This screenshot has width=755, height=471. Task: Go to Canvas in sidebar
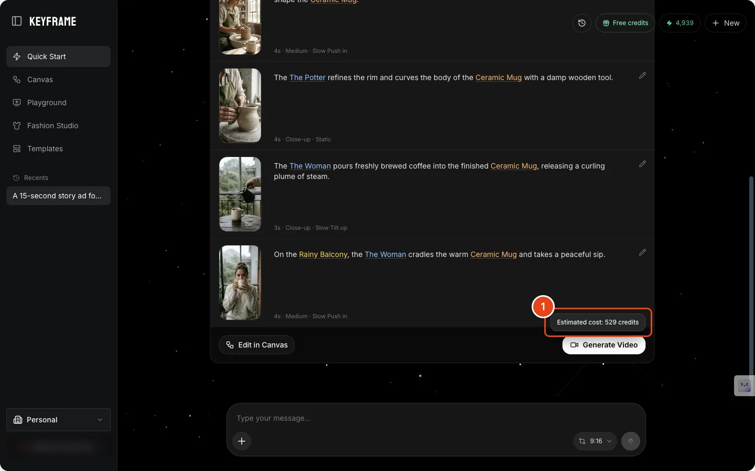pos(58,80)
